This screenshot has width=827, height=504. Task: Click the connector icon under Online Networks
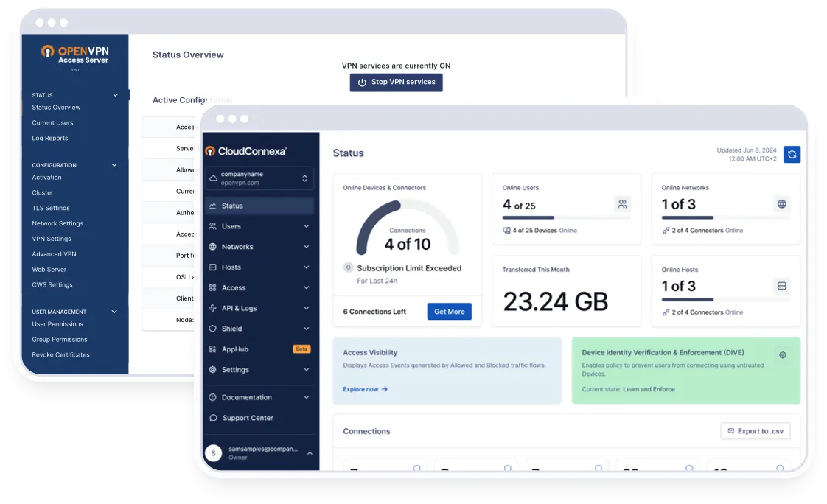[x=666, y=231]
